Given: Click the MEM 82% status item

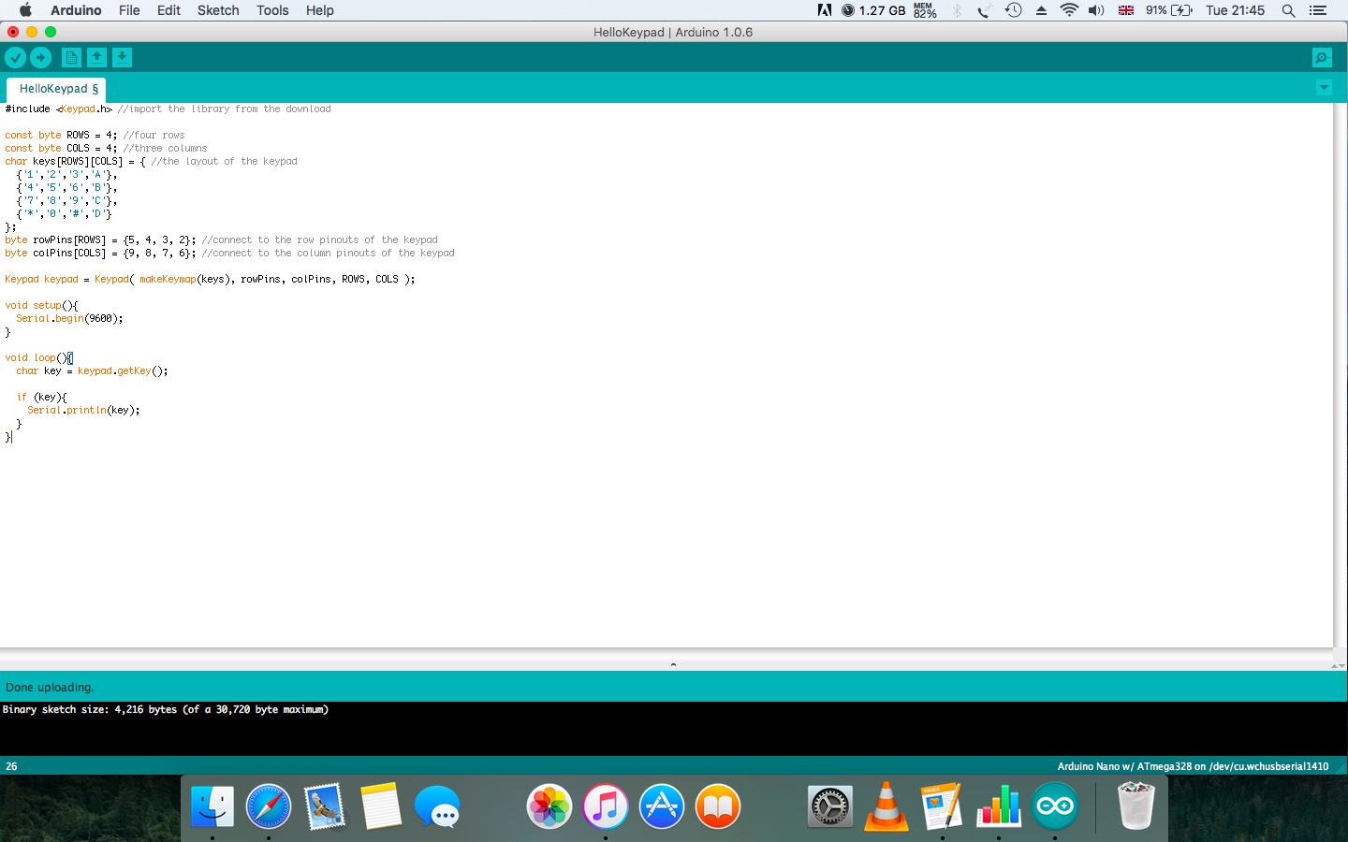Looking at the screenshot, I should [925, 10].
